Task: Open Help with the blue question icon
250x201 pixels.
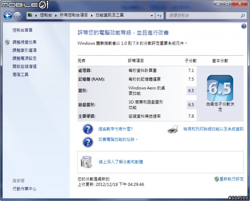Action: click(244, 26)
